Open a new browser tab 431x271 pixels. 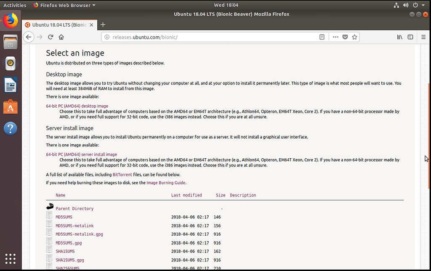coord(103,25)
